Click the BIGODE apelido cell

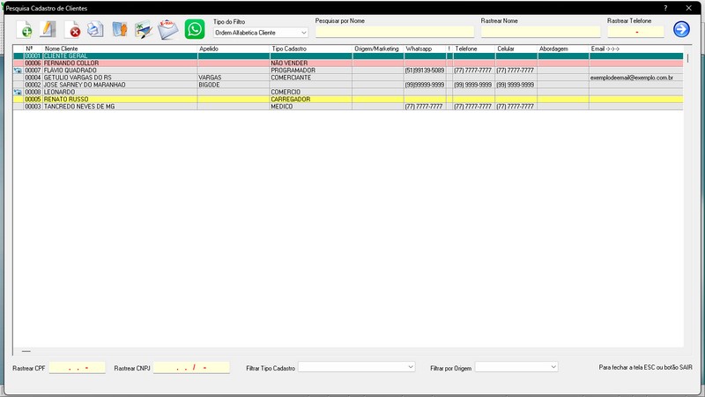pos(234,85)
